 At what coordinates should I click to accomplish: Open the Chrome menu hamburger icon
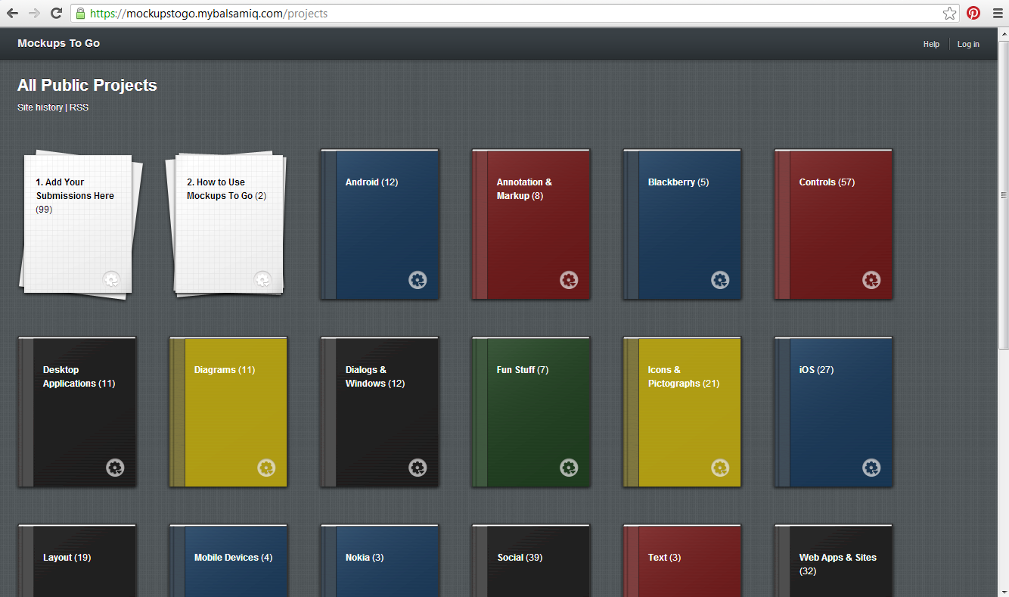pyautogui.click(x=997, y=13)
